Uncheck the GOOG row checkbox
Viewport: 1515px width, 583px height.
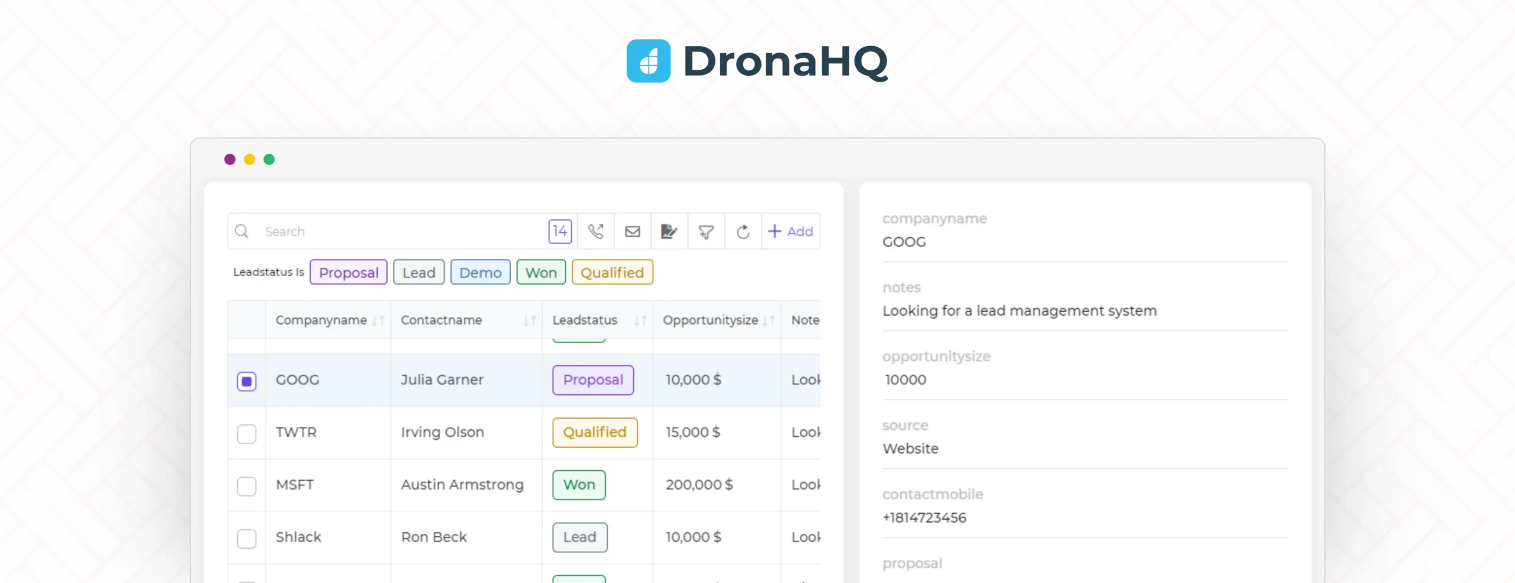coord(247,381)
